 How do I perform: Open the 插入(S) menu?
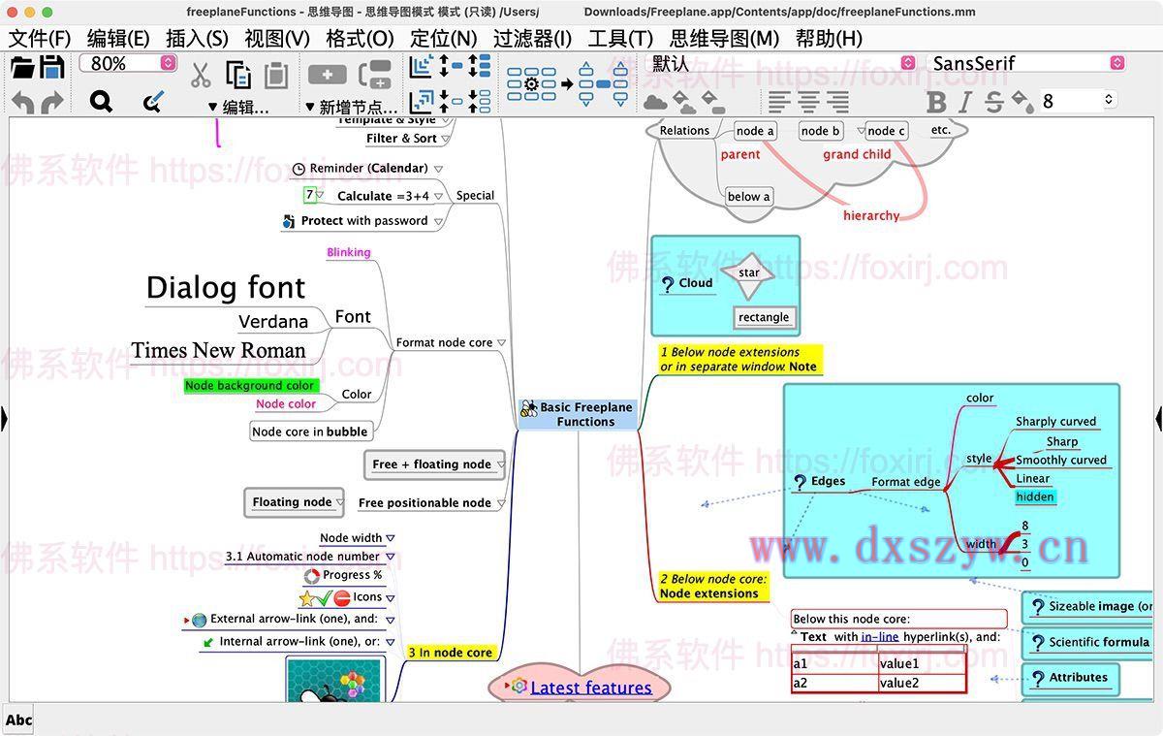click(197, 38)
